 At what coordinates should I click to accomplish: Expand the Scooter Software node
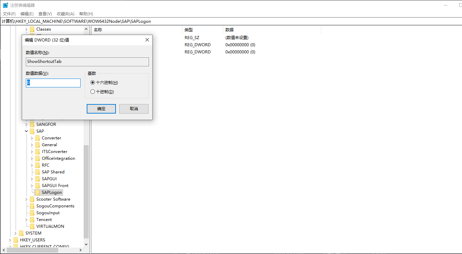(x=26, y=199)
